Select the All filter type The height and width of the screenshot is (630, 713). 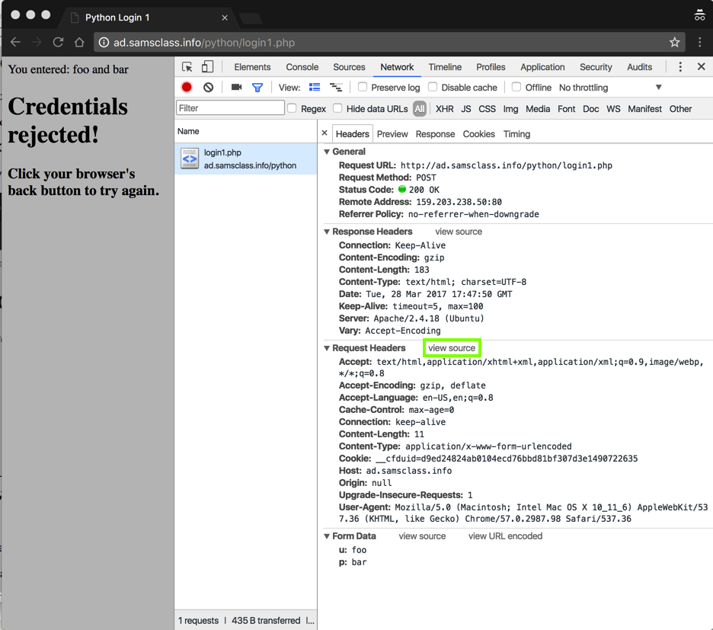419,109
